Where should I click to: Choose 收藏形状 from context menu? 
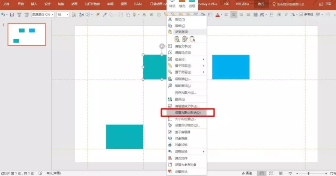point(187,171)
